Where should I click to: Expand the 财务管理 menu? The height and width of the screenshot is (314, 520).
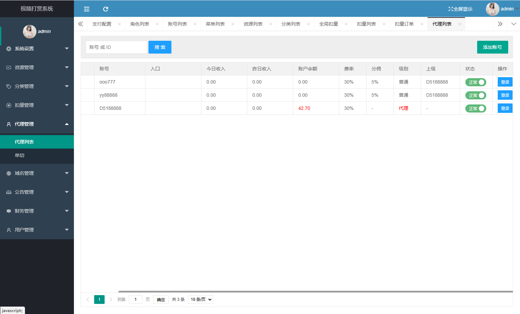pyautogui.click(x=37, y=211)
